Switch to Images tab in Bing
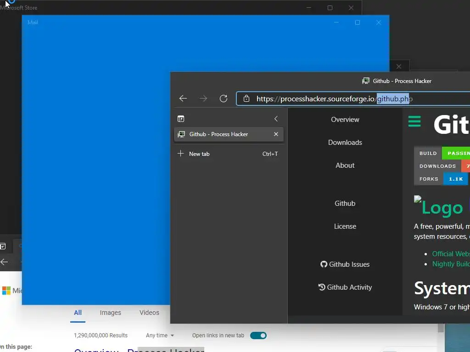 pos(110,313)
